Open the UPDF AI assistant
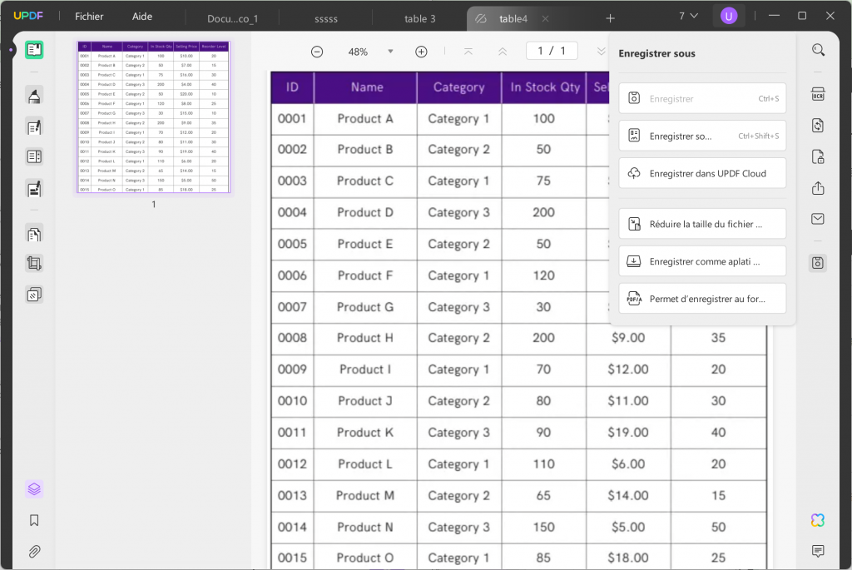 click(818, 519)
